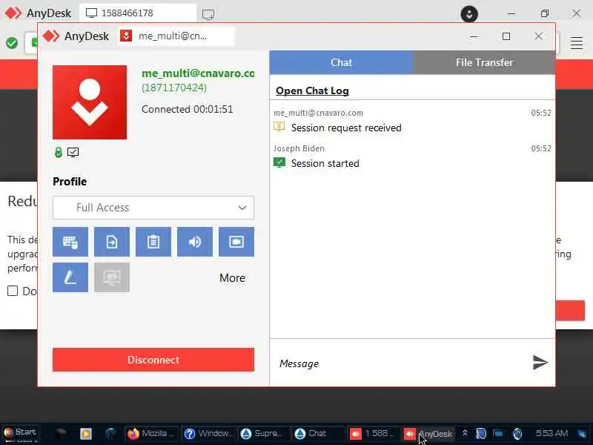This screenshot has width=593, height=445.
Task: Toggle clipboard access permission
Action: click(x=153, y=242)
